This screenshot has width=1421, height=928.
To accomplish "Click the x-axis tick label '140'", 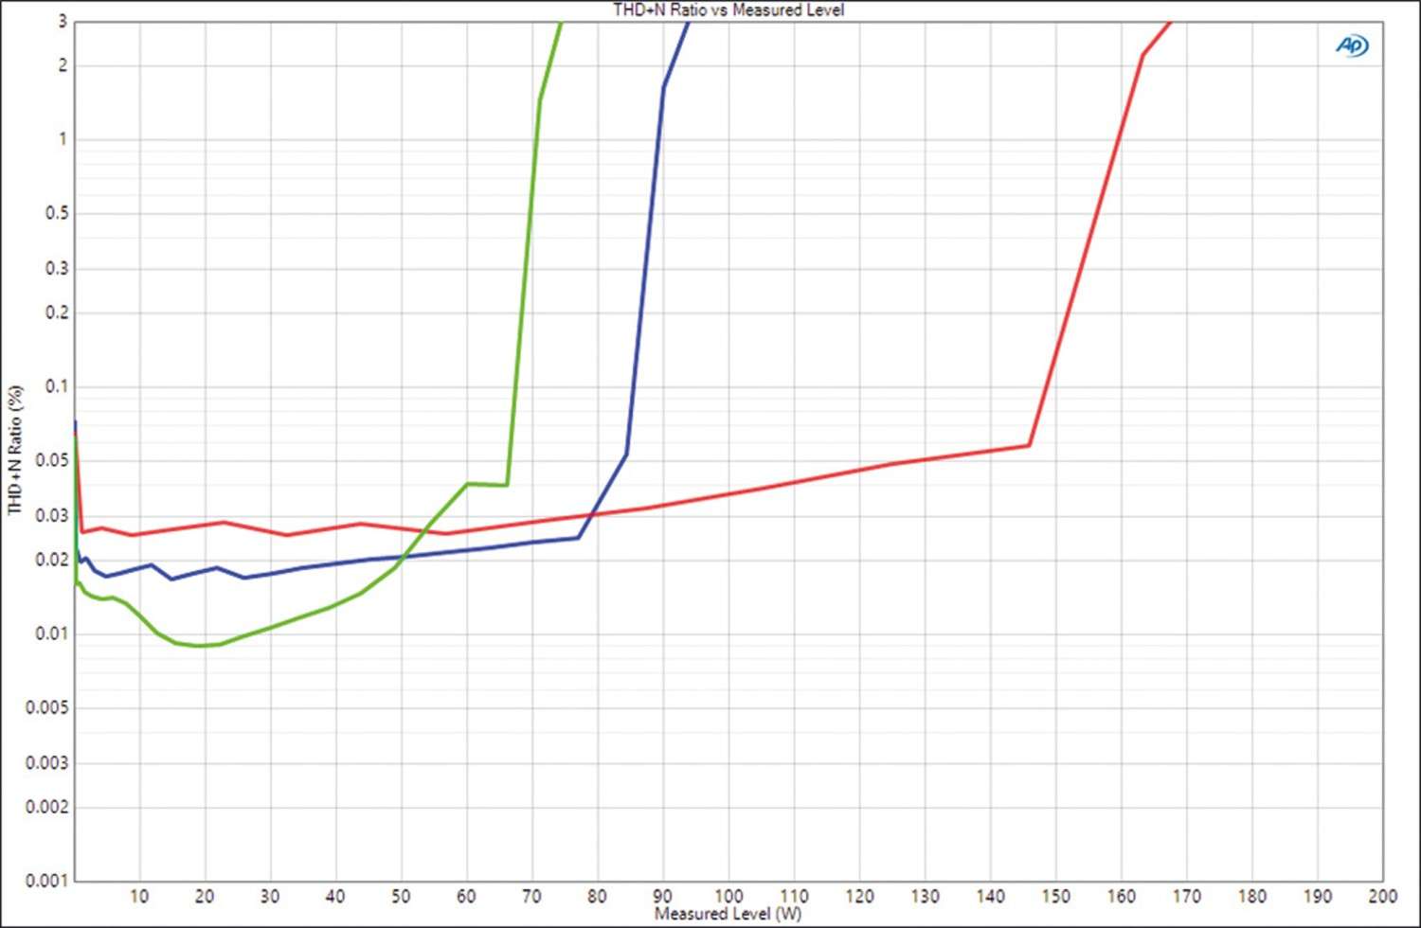I will (990, 896).
